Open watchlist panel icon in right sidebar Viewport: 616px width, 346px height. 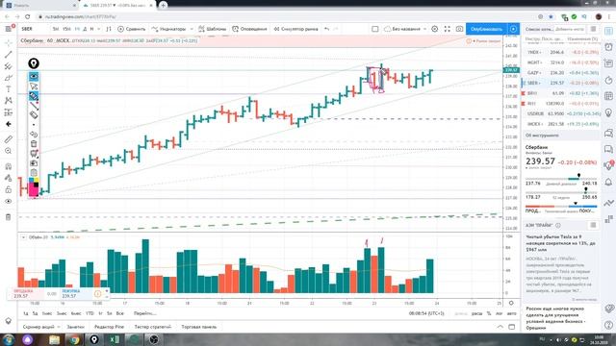pos(608,32)
